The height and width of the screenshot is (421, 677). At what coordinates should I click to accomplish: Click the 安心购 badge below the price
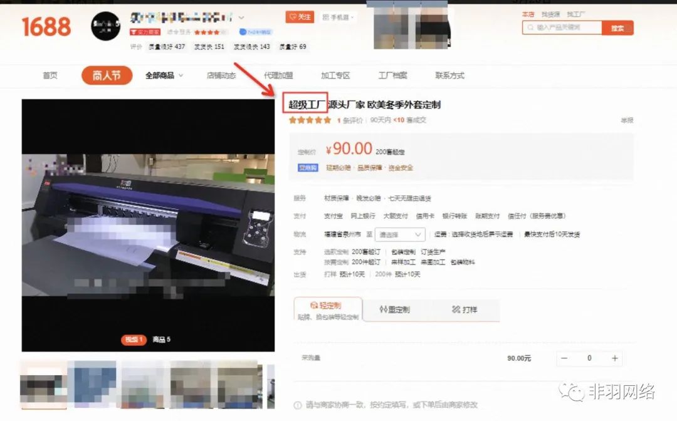pyautogui.click(x=308, y=168)
